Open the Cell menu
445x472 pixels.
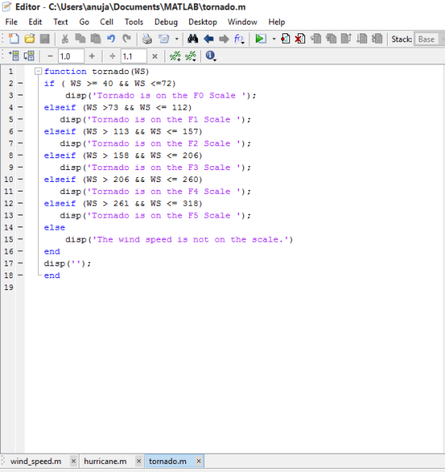[106, 22]
